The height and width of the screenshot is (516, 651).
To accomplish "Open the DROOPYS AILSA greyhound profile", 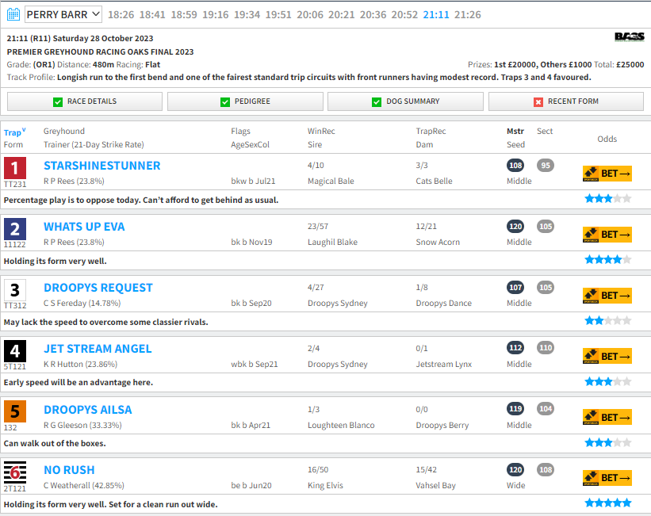I will coord(88,410).
